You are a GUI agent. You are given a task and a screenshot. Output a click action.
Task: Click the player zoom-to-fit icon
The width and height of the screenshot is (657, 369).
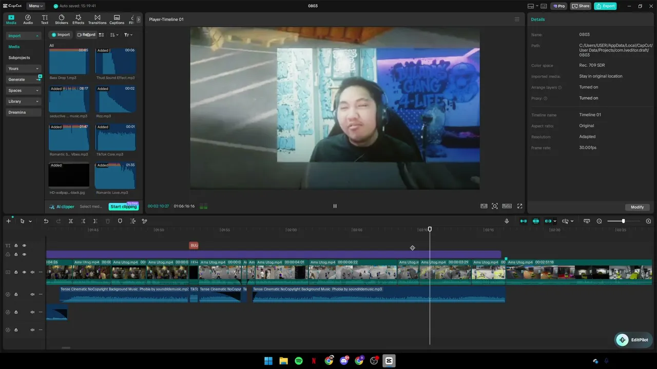tap(495, 206)
